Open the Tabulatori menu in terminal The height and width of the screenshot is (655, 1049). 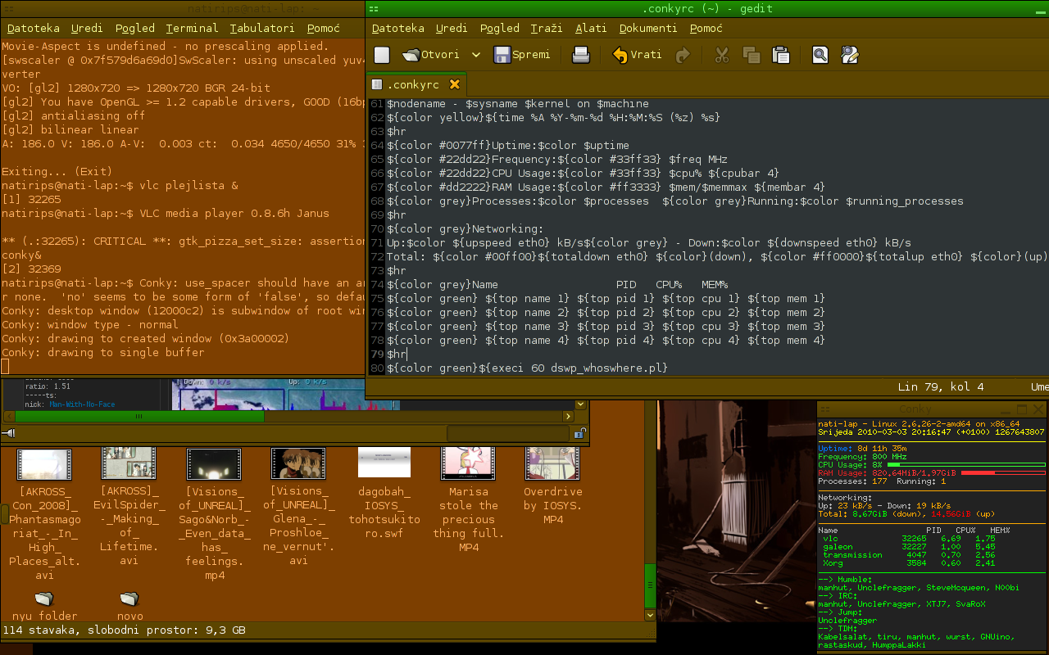tap(262, 28)
